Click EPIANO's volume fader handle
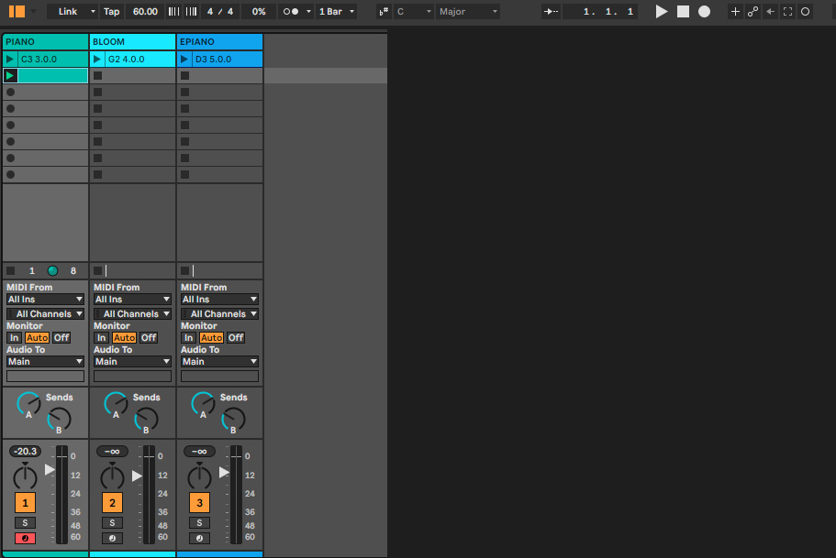Viewport: 836px width, 558px height. click(224, 472)
